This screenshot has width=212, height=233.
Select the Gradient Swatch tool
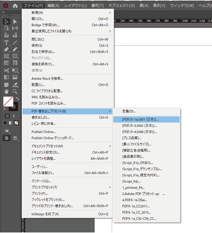click(x=6, y=77)
